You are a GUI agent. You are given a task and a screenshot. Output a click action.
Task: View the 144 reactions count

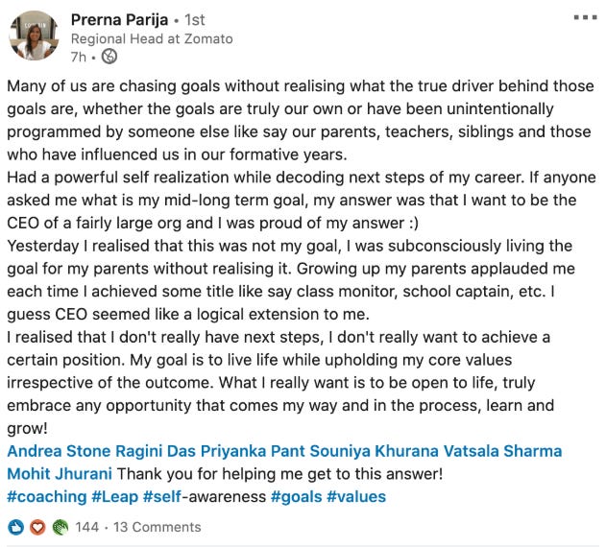tap(87, 527)
